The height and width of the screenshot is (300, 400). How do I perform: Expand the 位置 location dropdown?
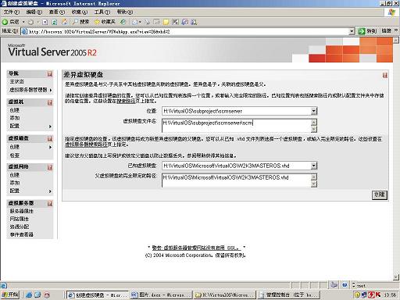click(314, 111)
